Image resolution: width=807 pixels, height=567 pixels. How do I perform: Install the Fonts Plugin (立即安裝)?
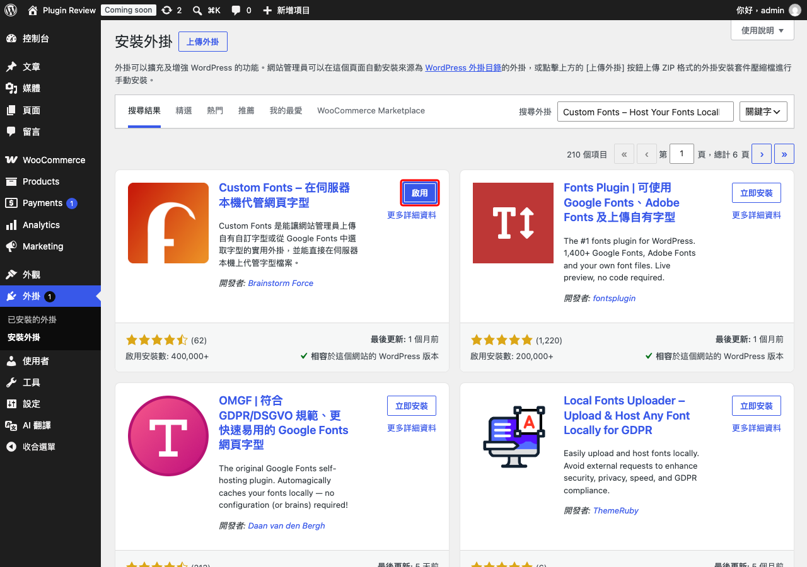[x=757, y=193]
